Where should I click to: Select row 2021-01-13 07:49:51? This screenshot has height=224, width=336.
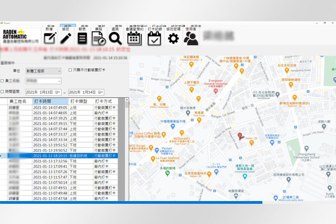[59, 188]
